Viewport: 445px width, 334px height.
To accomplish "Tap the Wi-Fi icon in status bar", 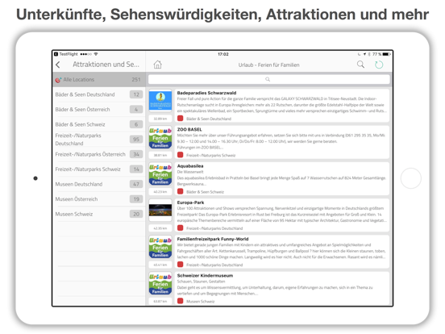I will pyautogui.click(x=96, y=54).
